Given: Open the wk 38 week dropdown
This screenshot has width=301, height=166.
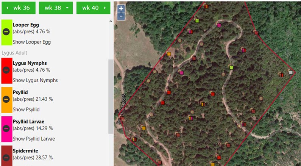Looking at the screenshot, I should coord(56,8).
